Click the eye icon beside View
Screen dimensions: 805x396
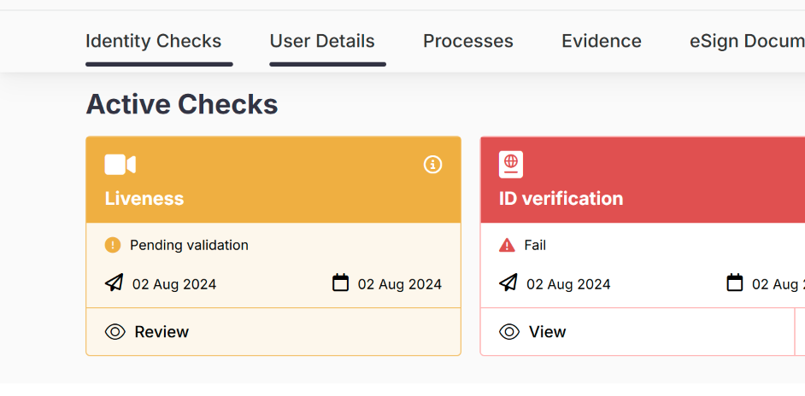tap(509, 332)
